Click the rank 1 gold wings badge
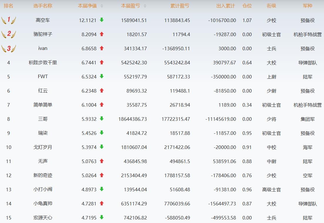 tap(9, 20)
